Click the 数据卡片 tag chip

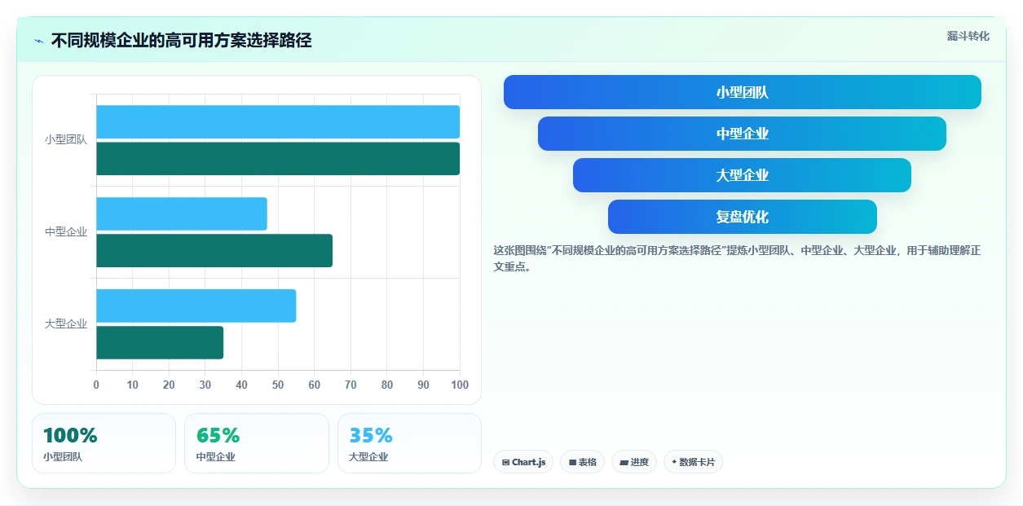tap(693, 462)
